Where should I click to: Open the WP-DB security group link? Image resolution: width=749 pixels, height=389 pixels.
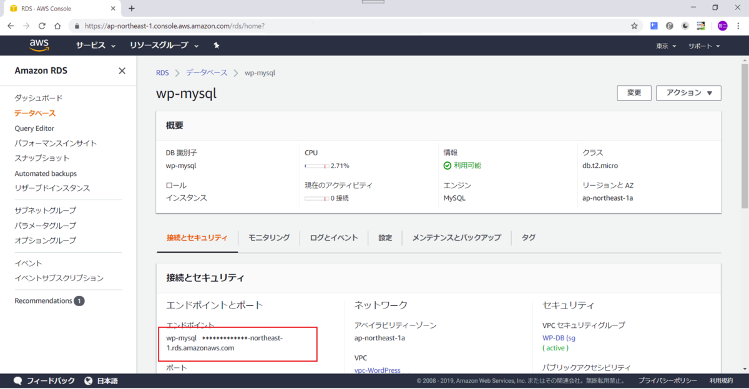tap(557, 337)
